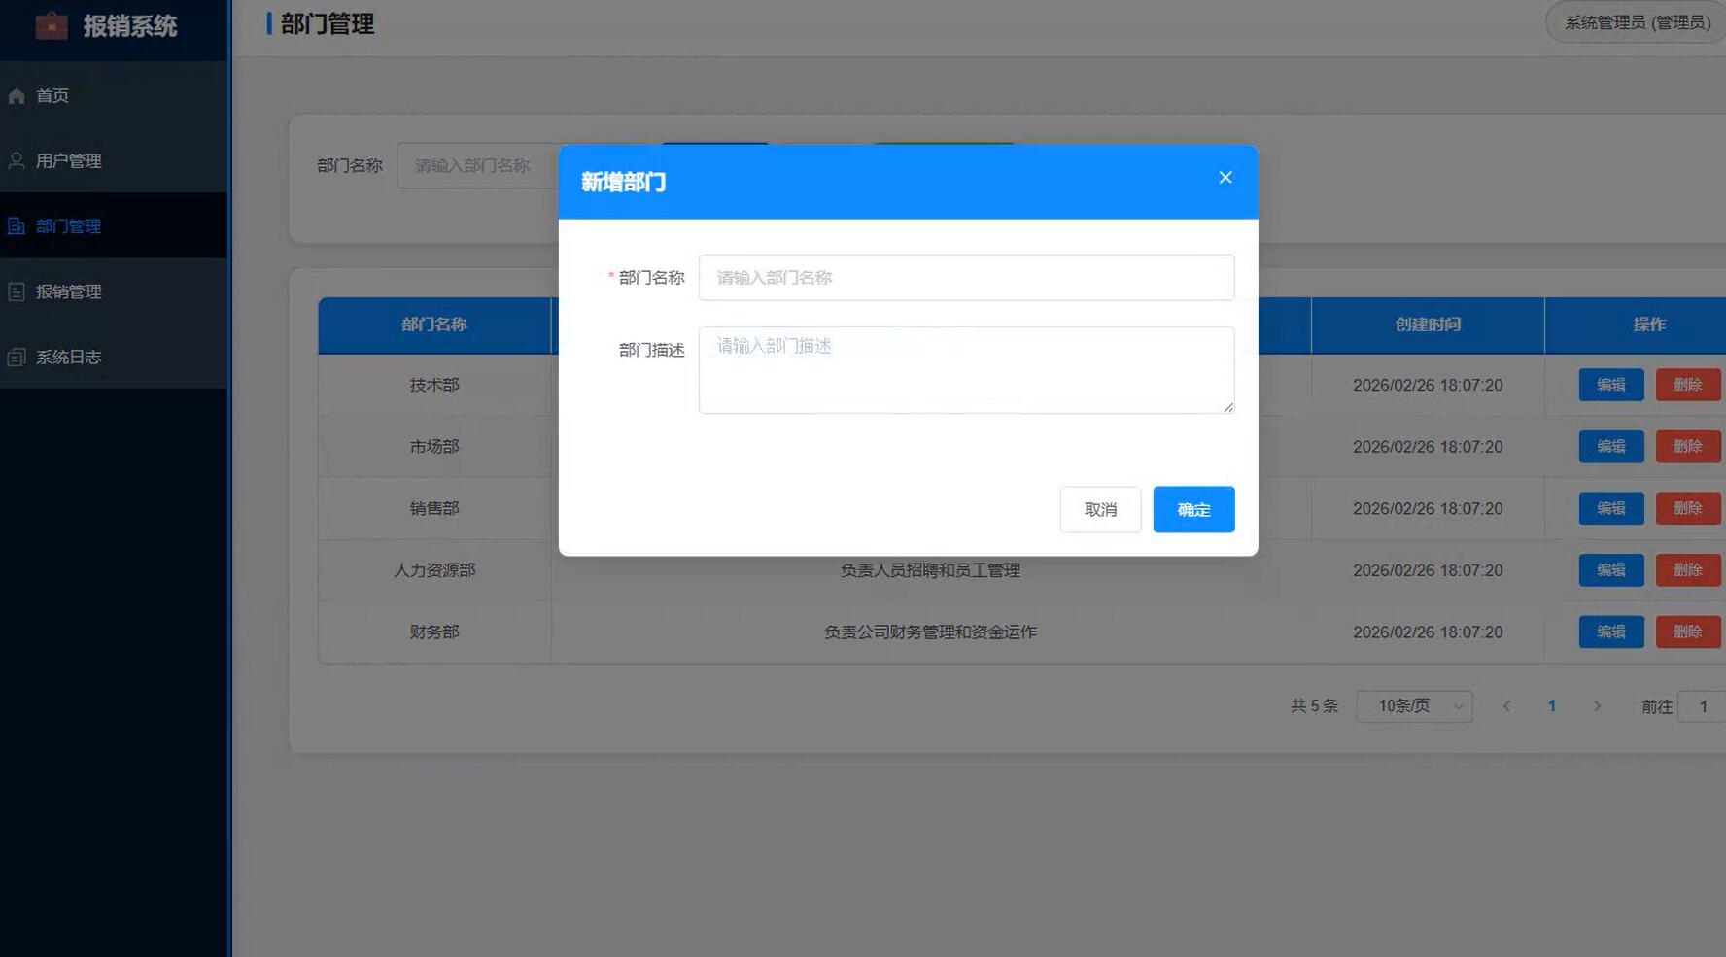
Task: Click the 部门名称 search input behind the dialog
Action: click(477, 165)
